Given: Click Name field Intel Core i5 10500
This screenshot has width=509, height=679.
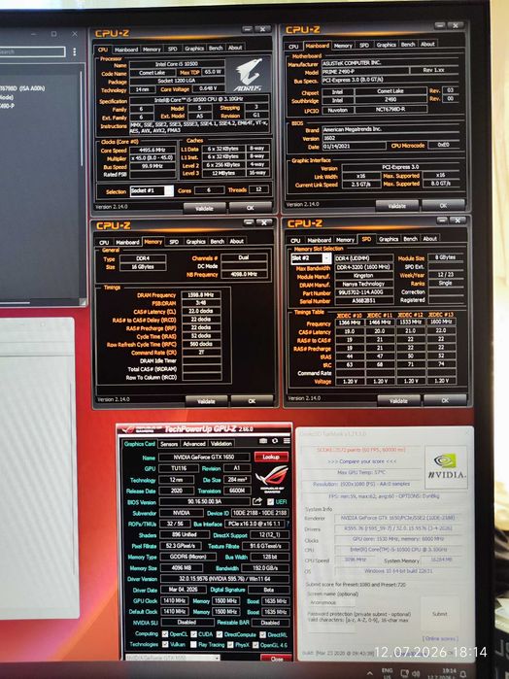Looking at the screenshot, I should [x=177, y=64].
